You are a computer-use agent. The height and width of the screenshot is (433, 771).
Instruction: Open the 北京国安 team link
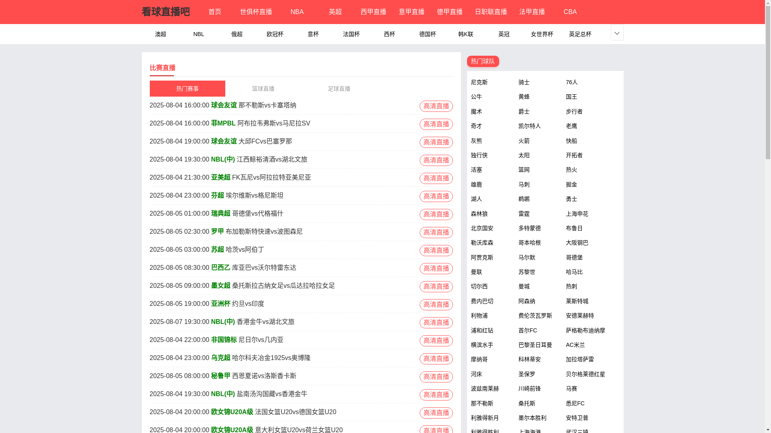coord(482,228)
